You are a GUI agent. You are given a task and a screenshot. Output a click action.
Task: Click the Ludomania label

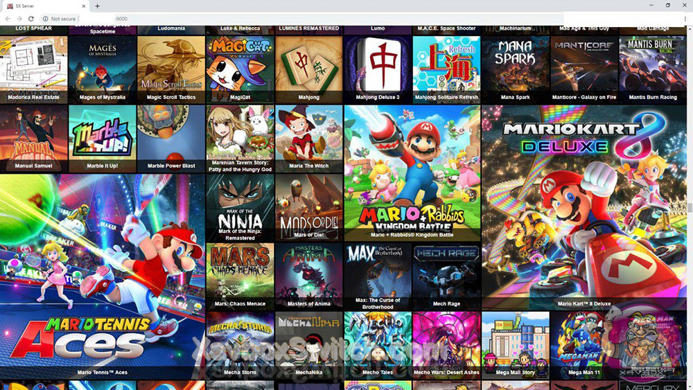(171, 28)
